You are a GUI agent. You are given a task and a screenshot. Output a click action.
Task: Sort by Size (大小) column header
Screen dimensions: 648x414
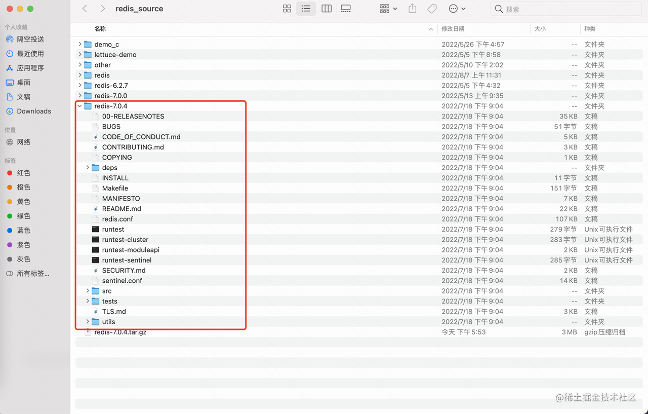point(540,29)
